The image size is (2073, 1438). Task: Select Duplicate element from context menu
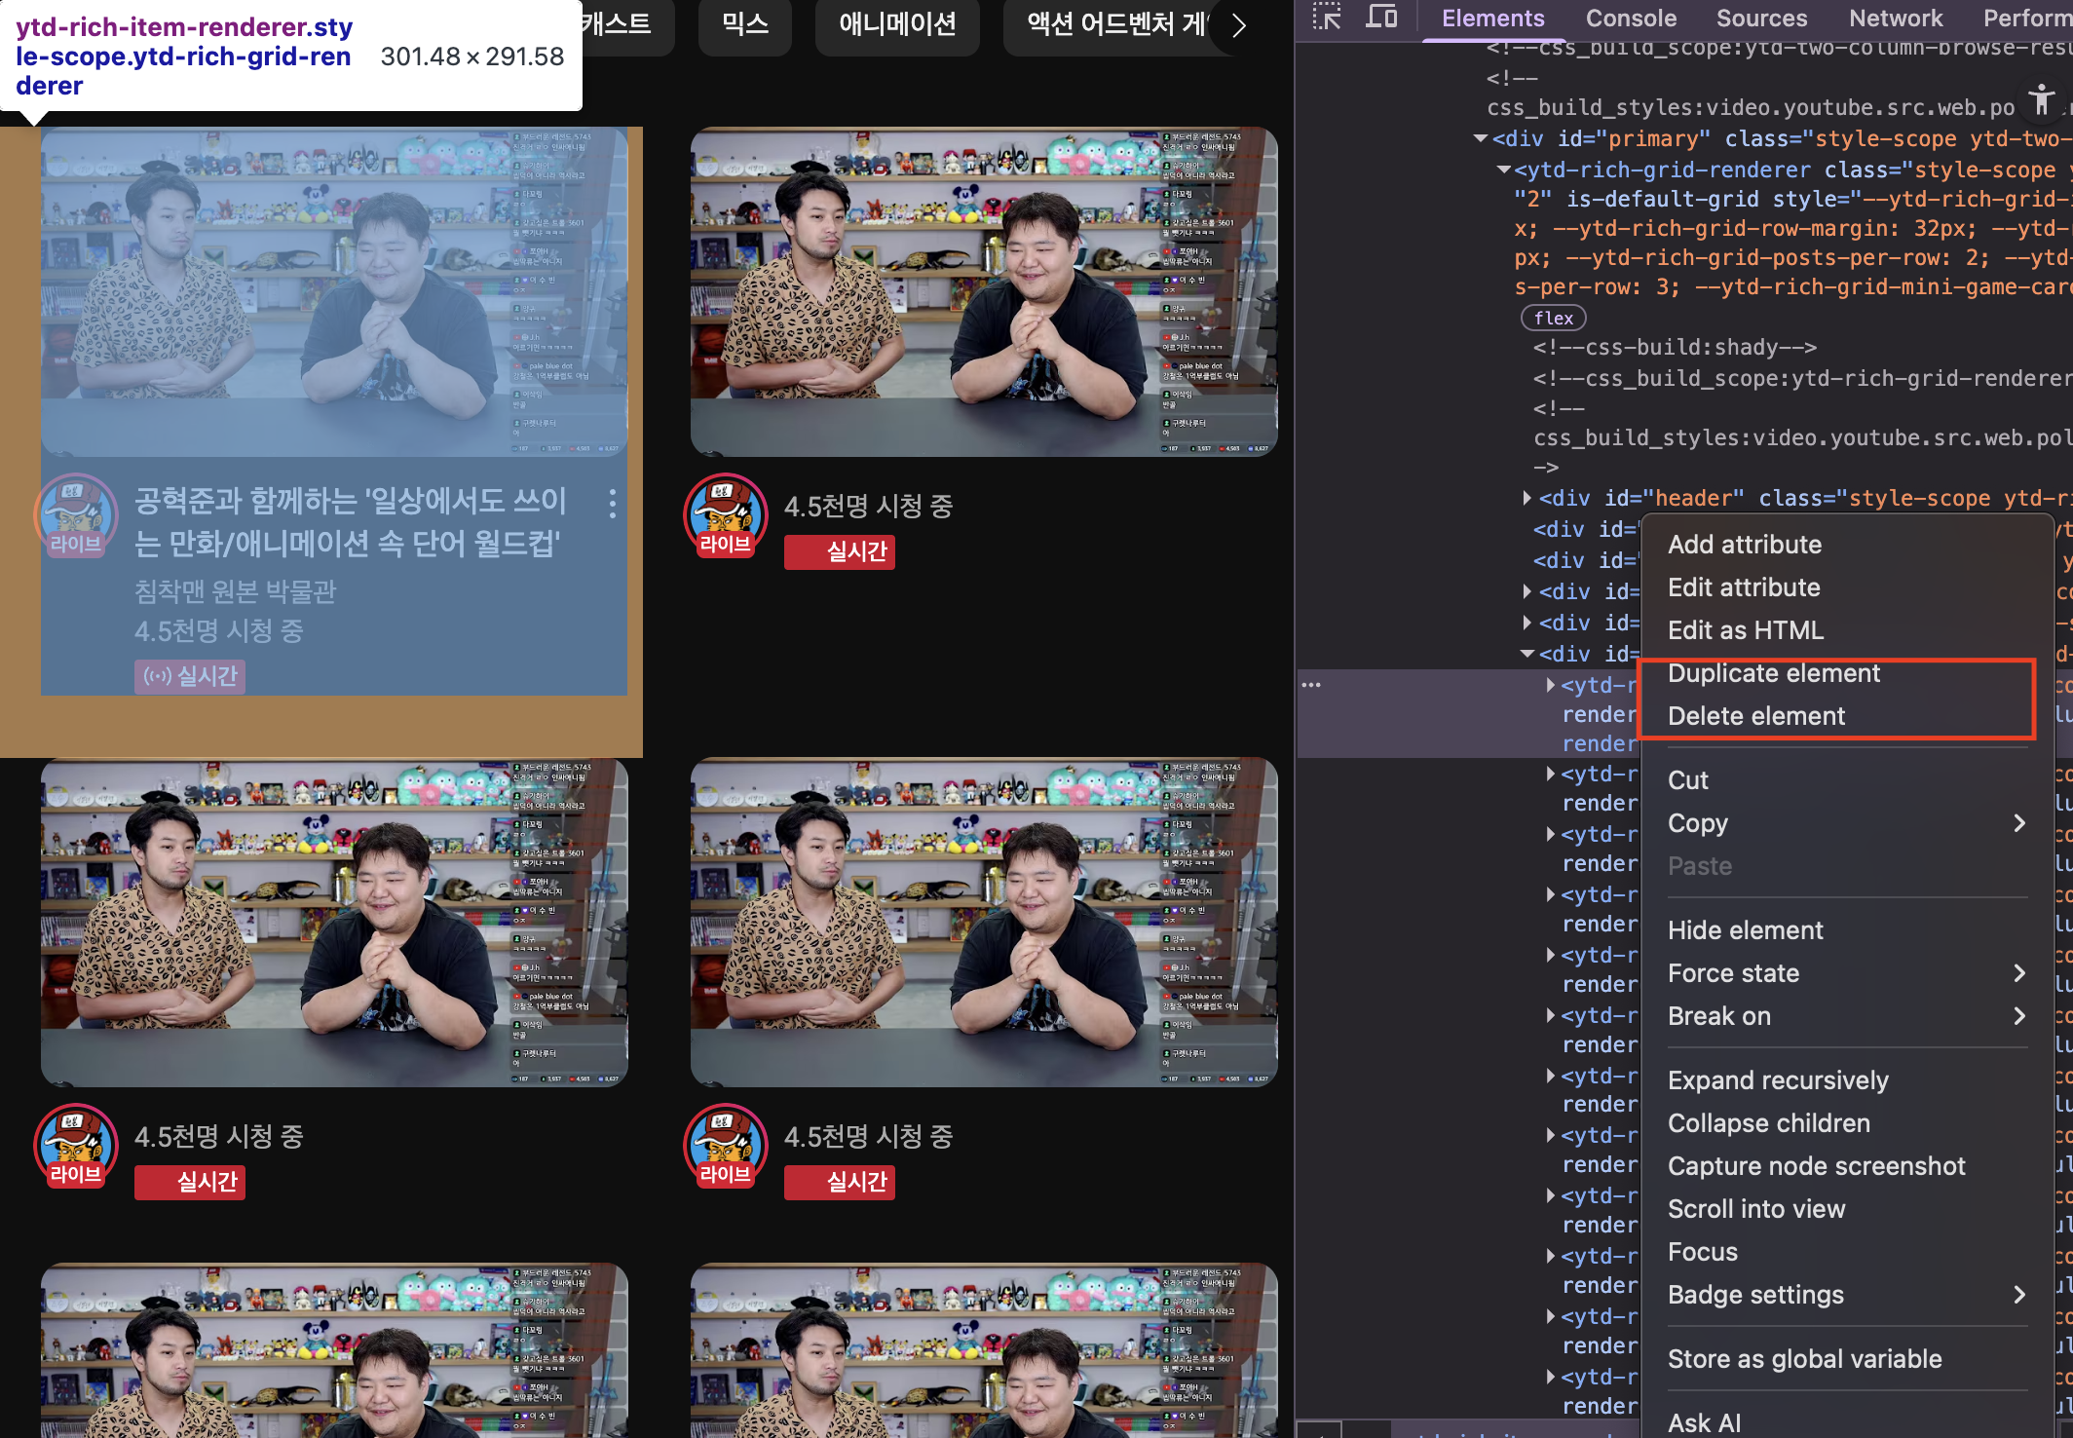click(1773, 673)
